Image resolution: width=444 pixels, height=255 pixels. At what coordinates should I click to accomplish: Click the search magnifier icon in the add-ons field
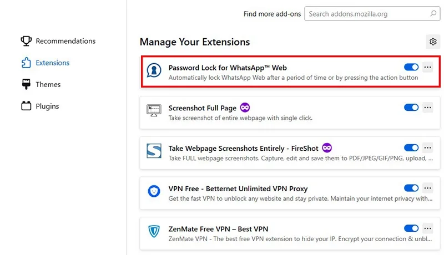coord(433,13)
